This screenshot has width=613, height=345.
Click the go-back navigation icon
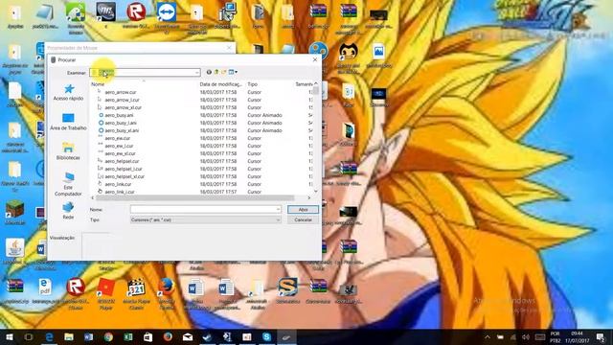(x=209, y=72)
